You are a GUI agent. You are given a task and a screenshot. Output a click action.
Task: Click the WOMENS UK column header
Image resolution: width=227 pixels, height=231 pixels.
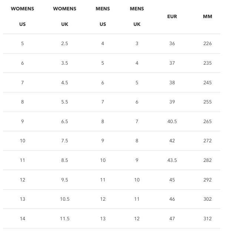click(65, 16)
